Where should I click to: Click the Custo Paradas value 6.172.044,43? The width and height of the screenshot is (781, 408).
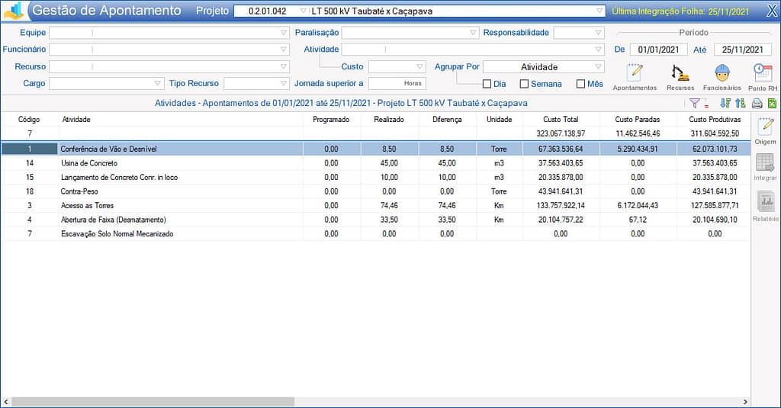(638, 205)
